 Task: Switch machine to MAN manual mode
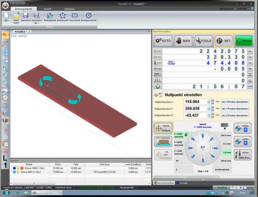tap(183, 41)
